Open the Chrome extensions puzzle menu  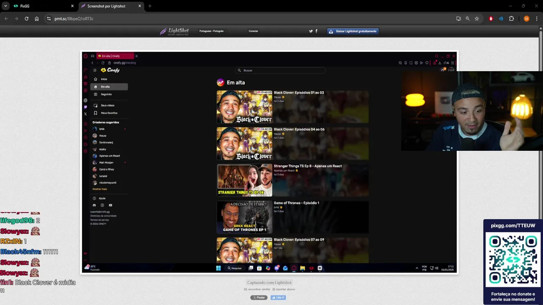(x=511, y=19)
